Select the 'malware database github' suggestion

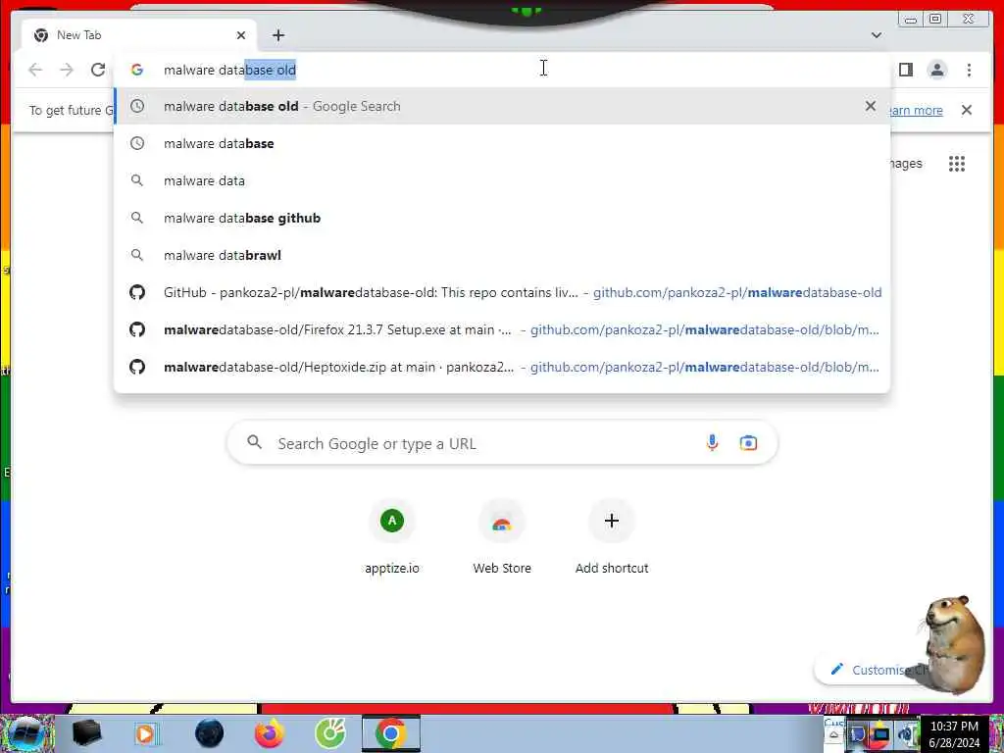point(501,218)
